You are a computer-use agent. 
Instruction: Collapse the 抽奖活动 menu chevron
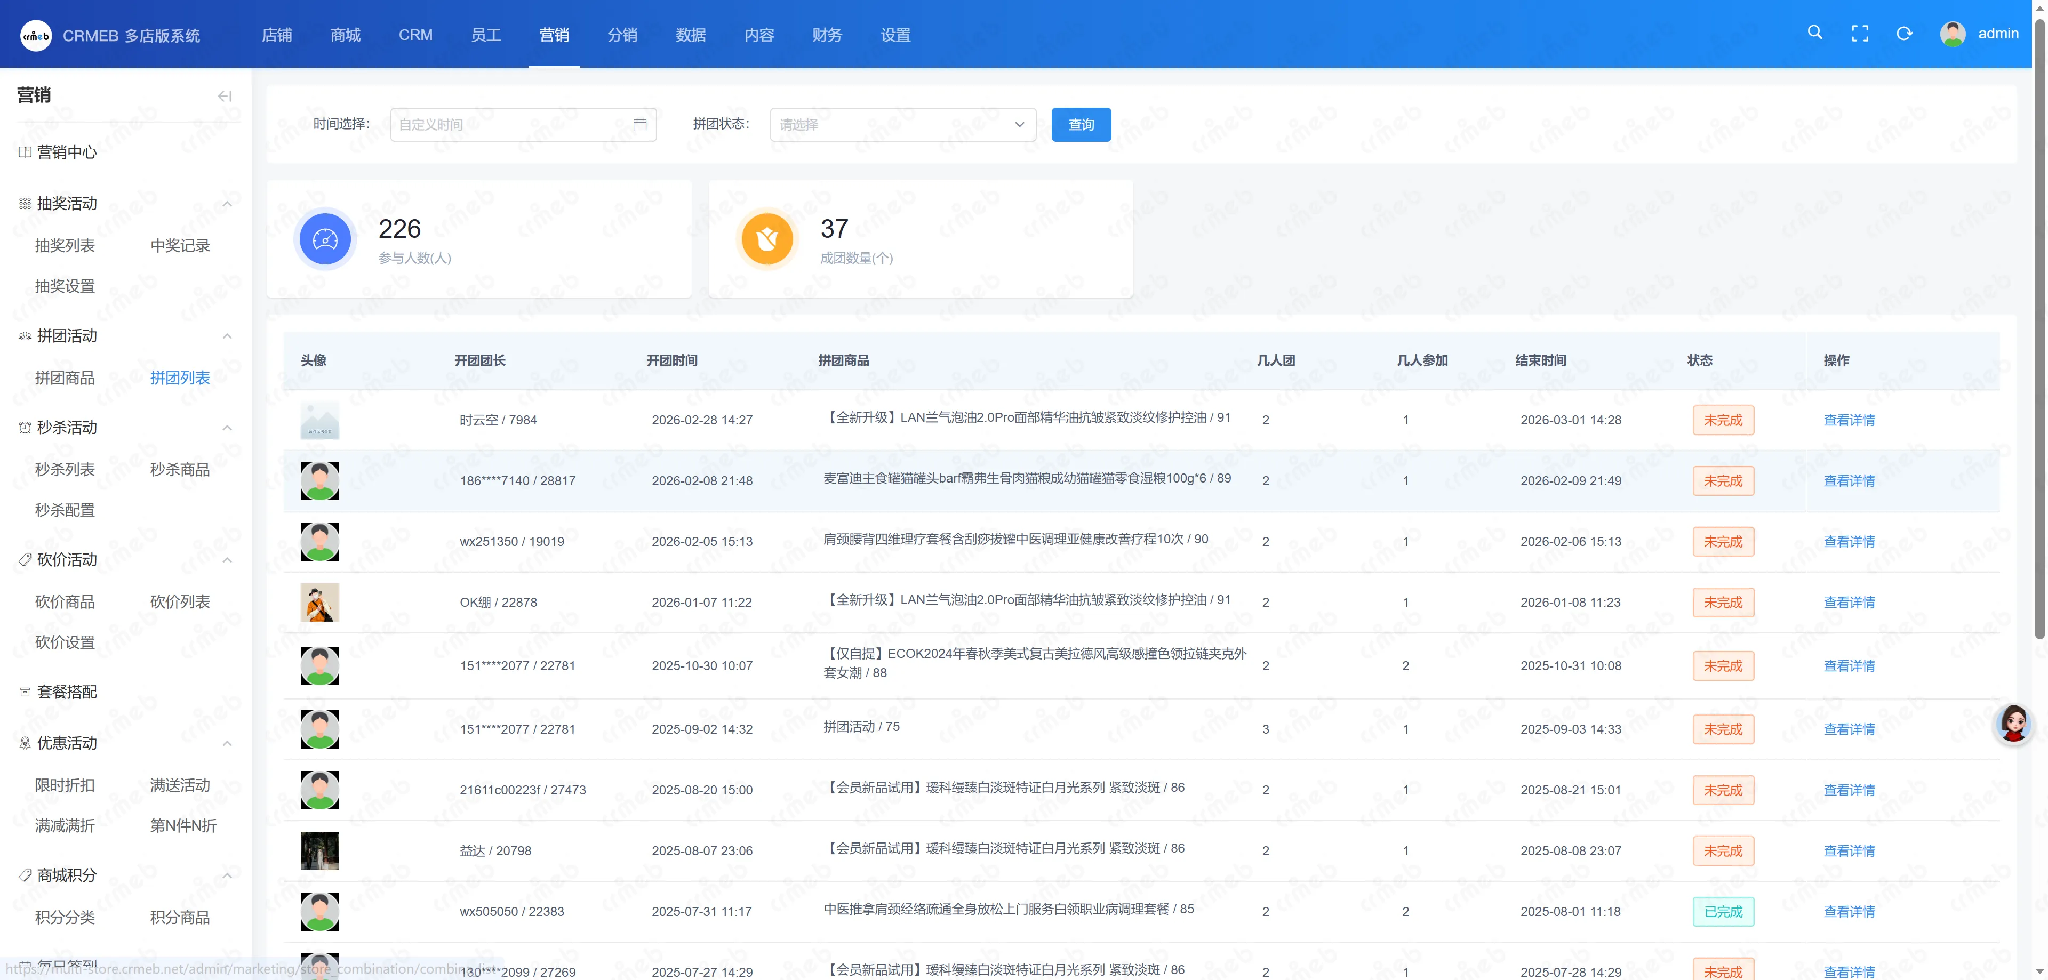pyautogui.click(x=227, y=204)
